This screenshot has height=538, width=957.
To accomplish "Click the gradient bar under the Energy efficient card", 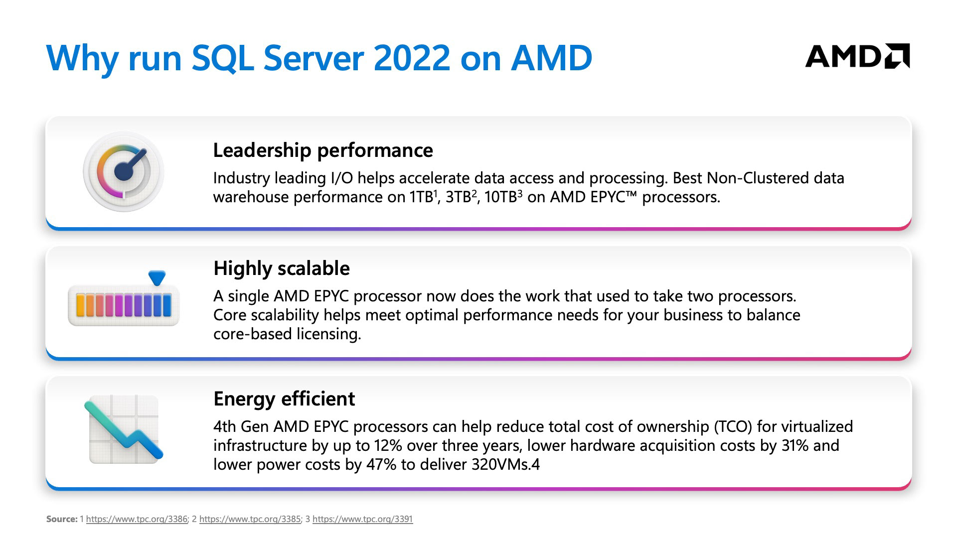I will 478,488.
